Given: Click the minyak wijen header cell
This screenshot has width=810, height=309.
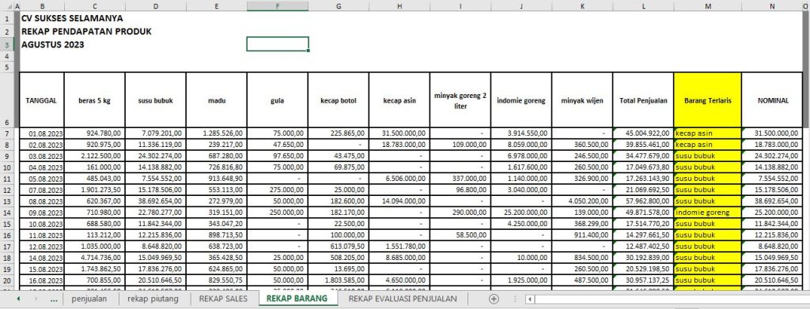Looking at the screenshot, I should tap(582, 100).
